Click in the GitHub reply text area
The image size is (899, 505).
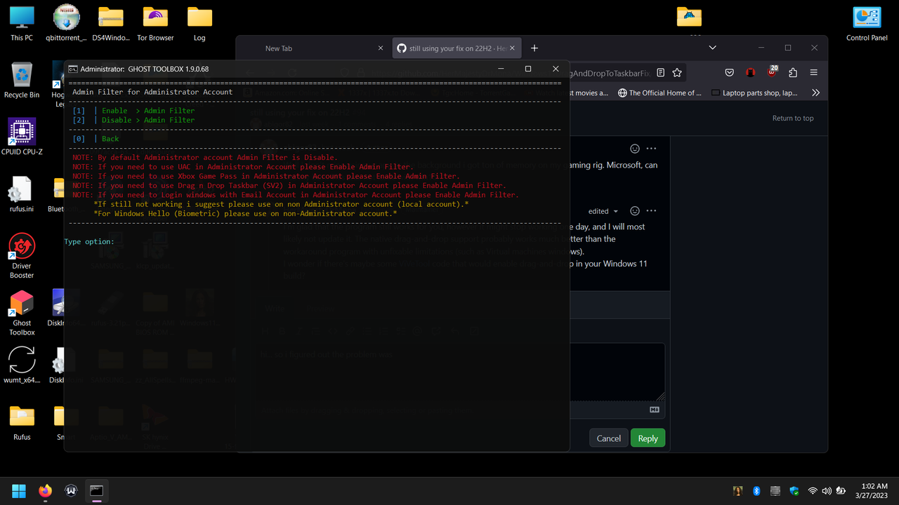617,372
